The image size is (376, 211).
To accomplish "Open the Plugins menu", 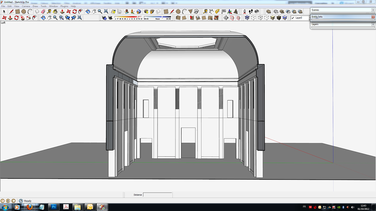I will pos(64,6).
